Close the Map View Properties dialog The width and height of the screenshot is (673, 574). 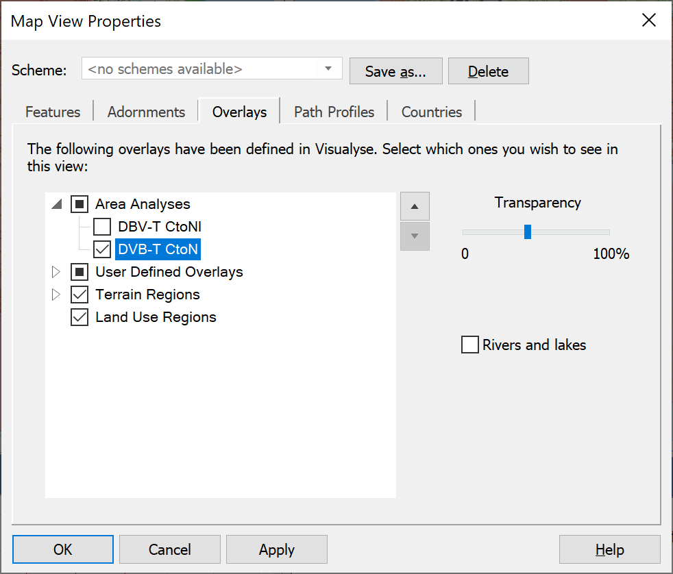[648, 20]
